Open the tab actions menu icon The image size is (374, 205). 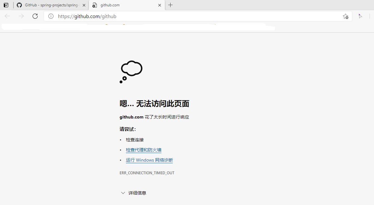pos(6,5)
